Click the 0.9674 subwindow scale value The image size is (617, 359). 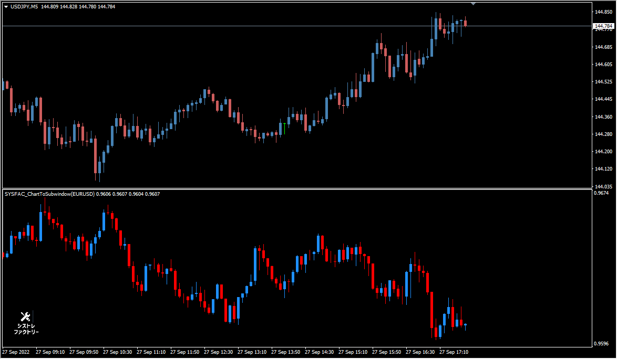click(601, 193)
